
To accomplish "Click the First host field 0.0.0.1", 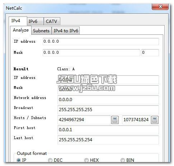I will click(x=108, y=130).
